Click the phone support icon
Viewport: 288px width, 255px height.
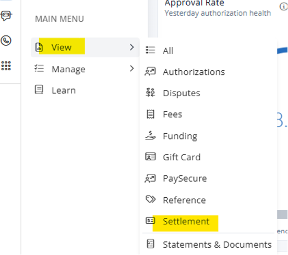(x=6, y=41)
